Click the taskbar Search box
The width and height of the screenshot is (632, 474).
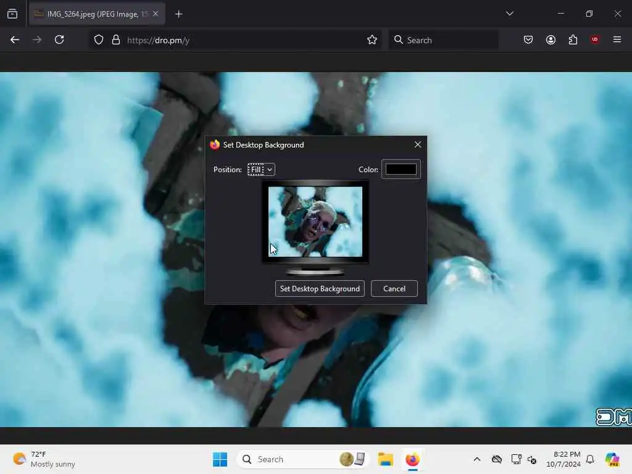[303, 459]
